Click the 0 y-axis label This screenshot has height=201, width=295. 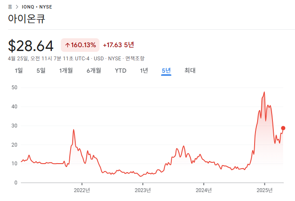tap(16, 183)
